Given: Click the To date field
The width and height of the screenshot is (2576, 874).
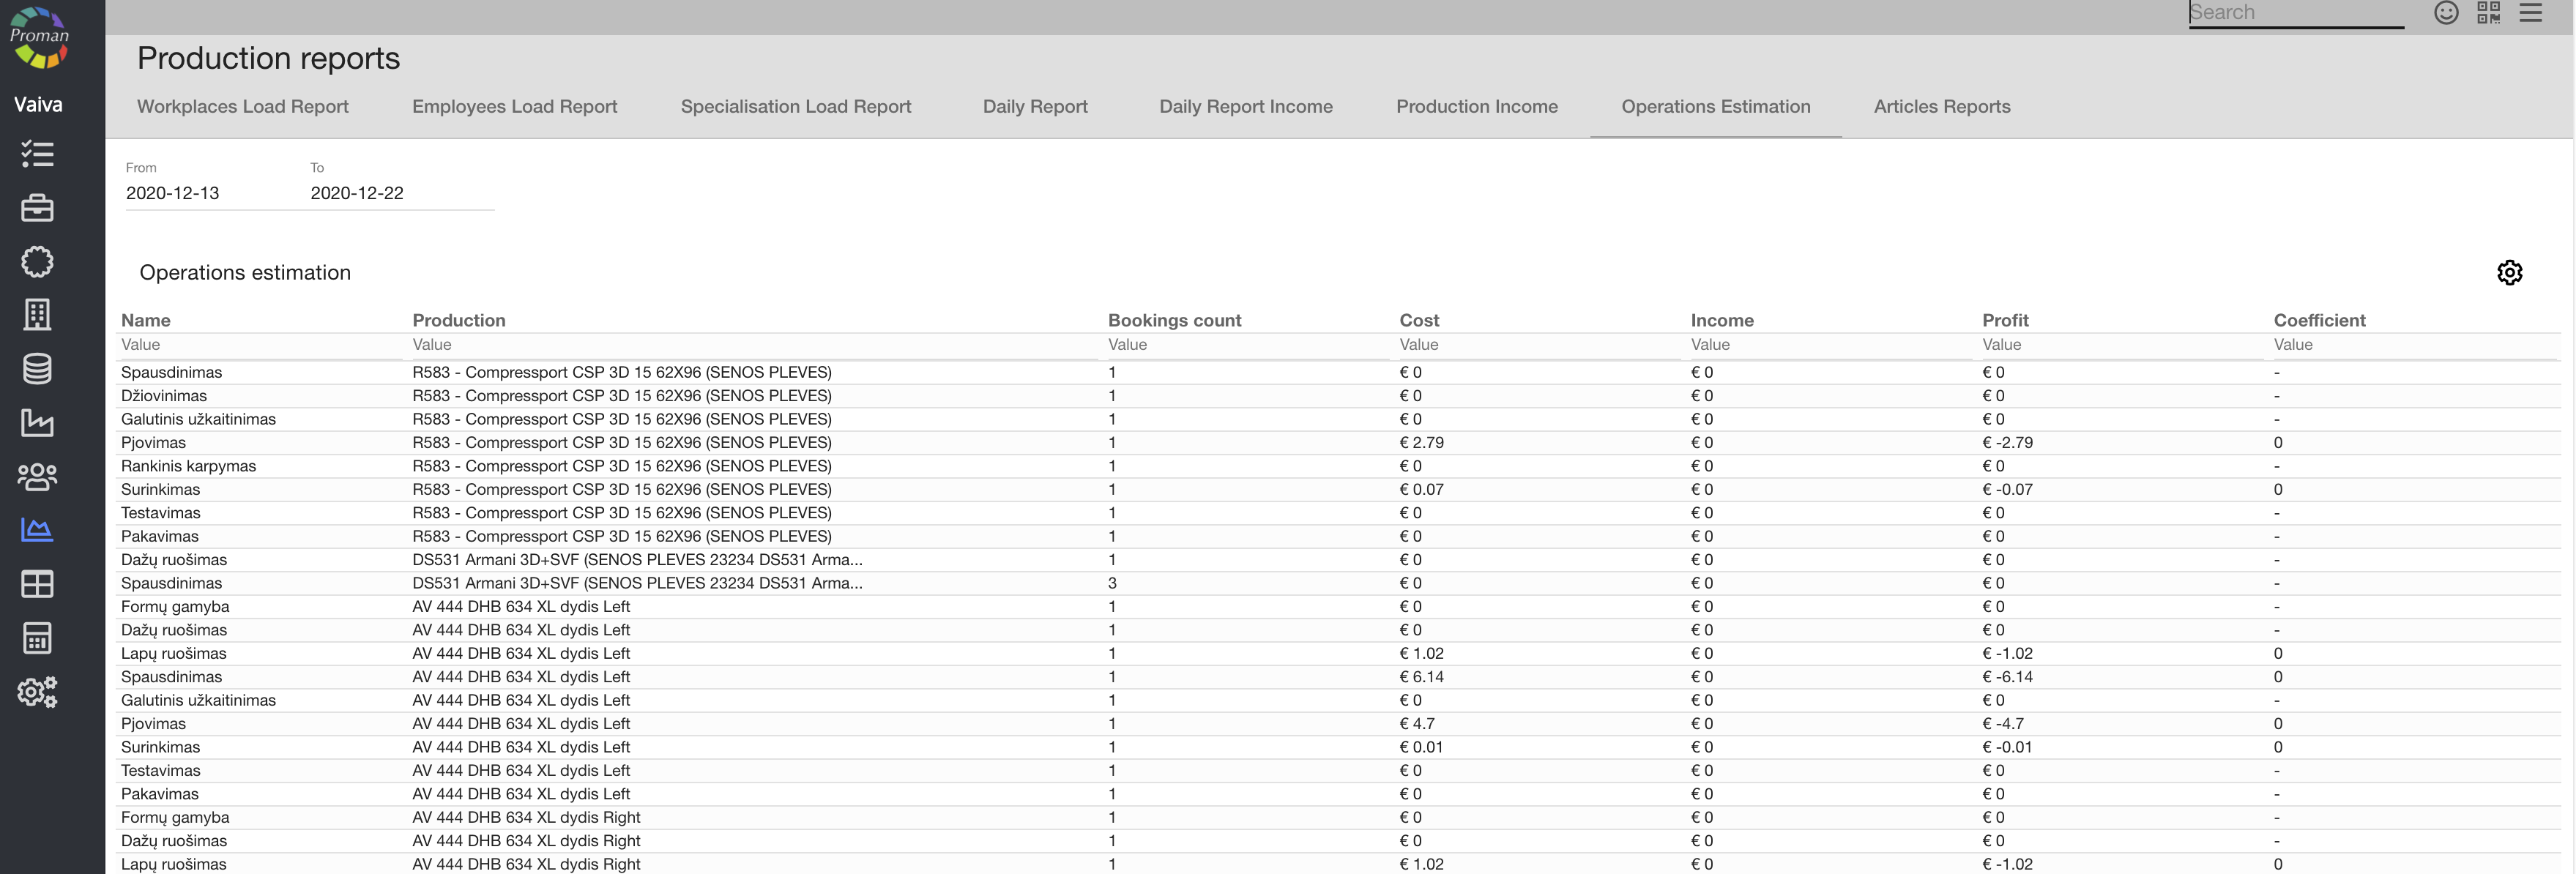Looking at the screenshot, I should click(x=400, y=193).
